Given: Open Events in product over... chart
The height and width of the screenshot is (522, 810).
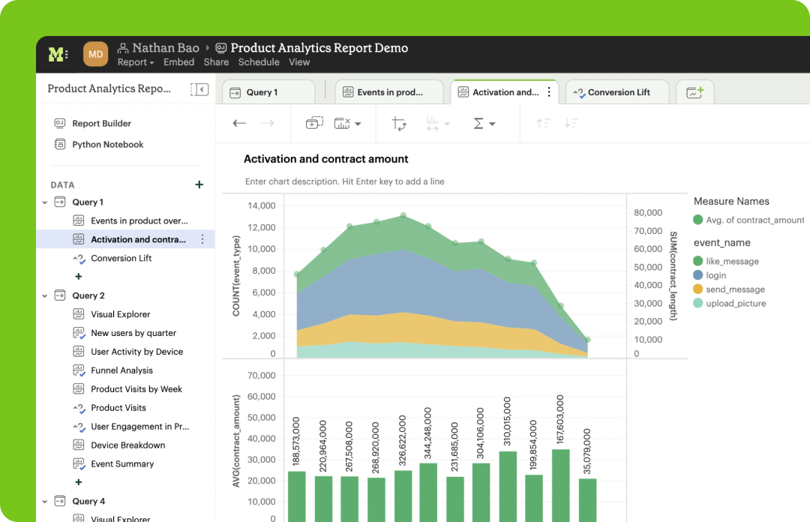Looking at the screenshot, I should click(x=139, y=221).
